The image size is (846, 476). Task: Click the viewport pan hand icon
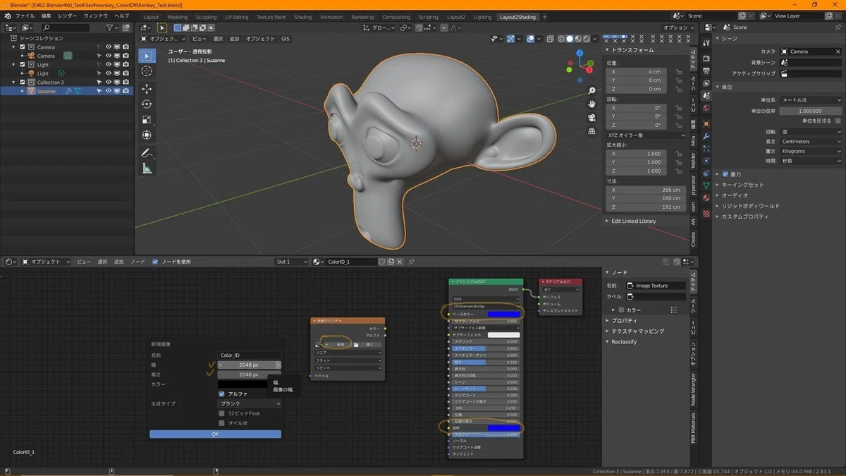pos(591,104)
